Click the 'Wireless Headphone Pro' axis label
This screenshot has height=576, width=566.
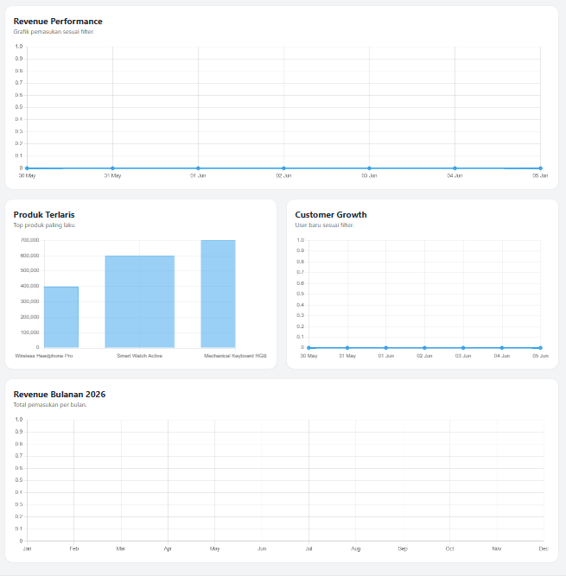44,356
